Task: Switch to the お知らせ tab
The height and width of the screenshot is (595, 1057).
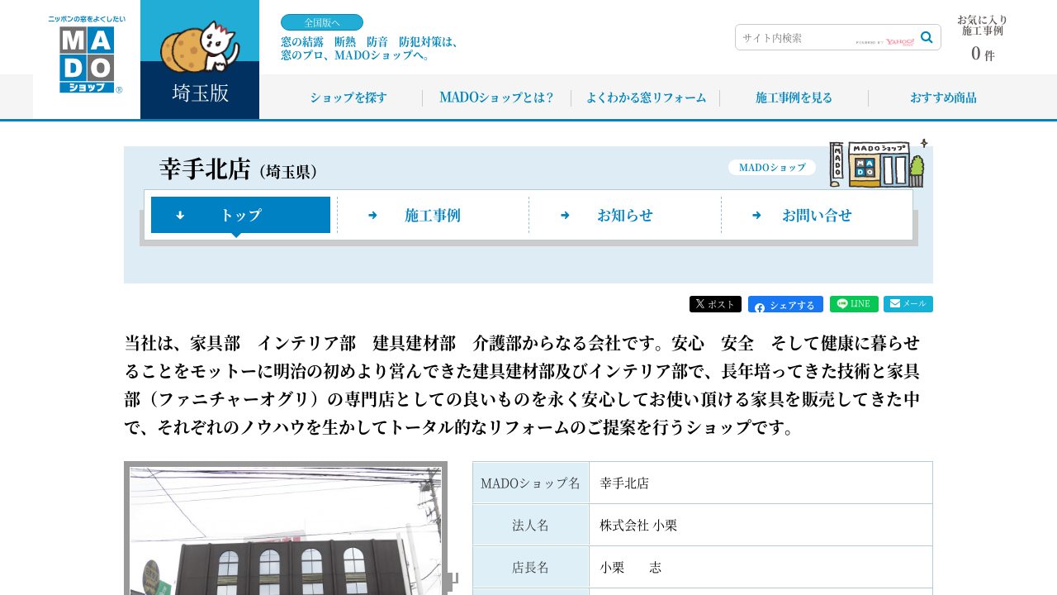Action: pyautogui.click(x=625, y=215)
